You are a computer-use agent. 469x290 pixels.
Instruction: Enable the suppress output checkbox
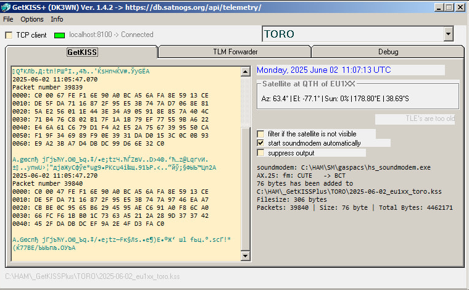(261, 153)
